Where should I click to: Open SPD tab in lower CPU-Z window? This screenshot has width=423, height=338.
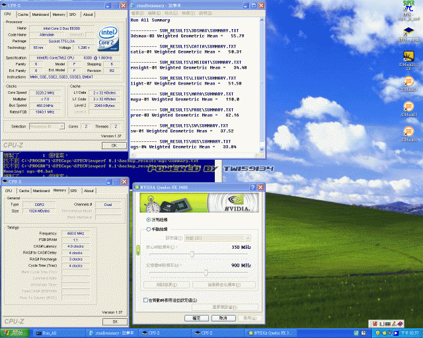(x=73, y=191)
